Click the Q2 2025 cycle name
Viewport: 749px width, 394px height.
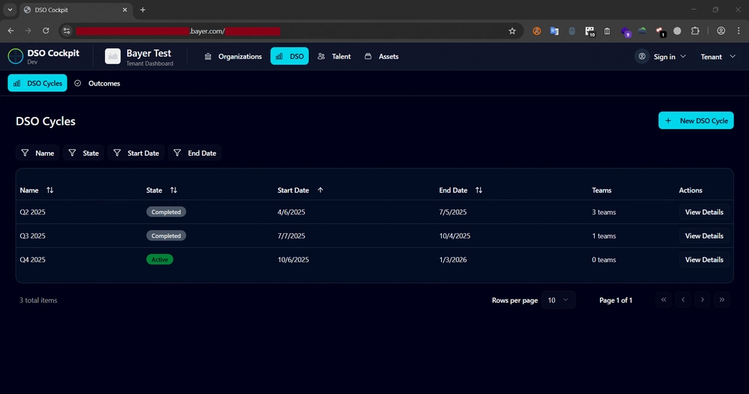click(x=32, y=212)
